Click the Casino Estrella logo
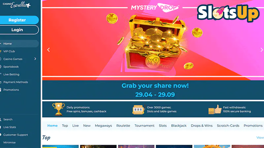Image resolution: width=264 pixels, height=148 pixels. [17, 5]
